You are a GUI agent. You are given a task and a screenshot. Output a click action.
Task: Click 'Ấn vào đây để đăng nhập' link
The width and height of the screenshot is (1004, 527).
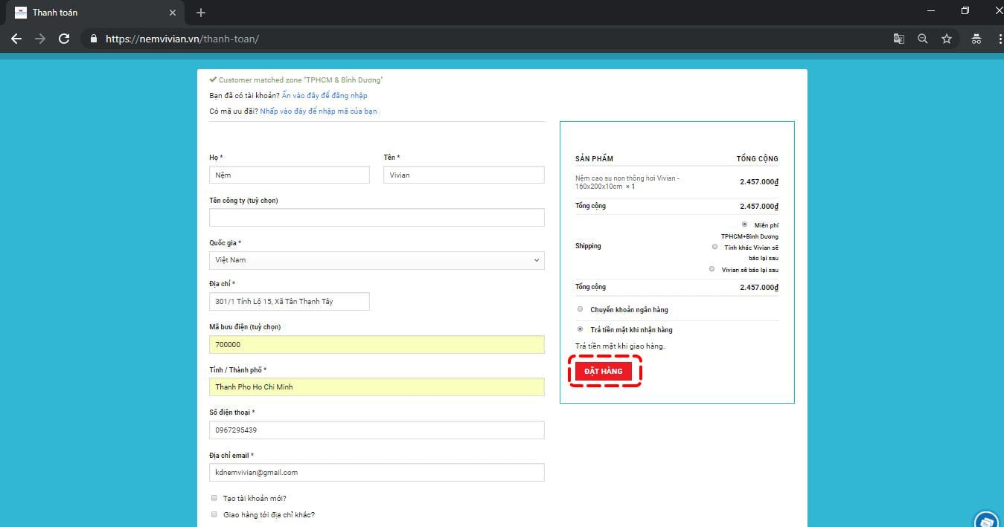(324, 95)
